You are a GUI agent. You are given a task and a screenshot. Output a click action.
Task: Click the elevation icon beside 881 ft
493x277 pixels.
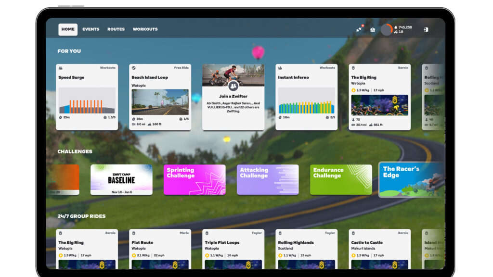[x=371, y=125]
